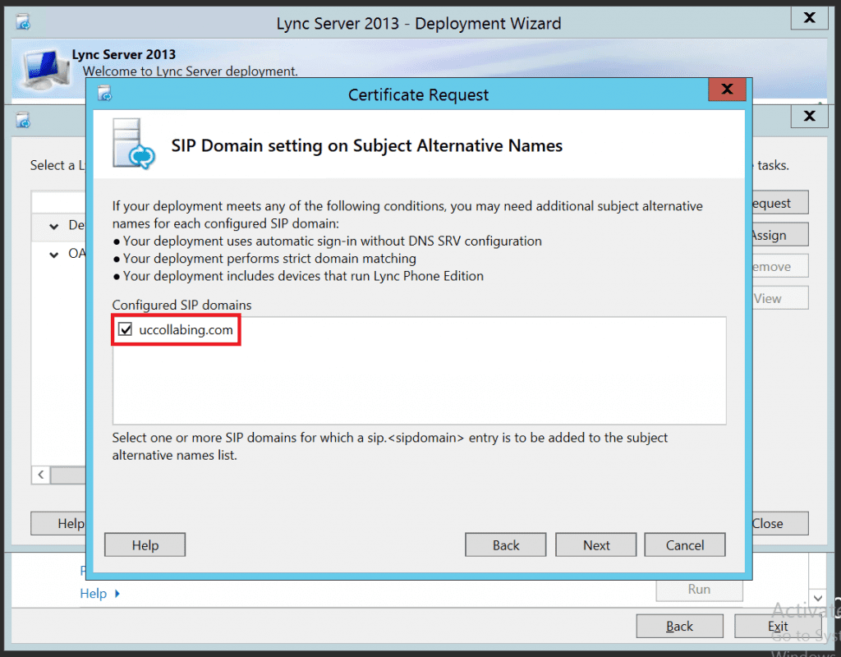Open Help in the Certificate Request dialog
Viewport: 841px width, 657px height.
pyautogui.click(x=145, y=545)
